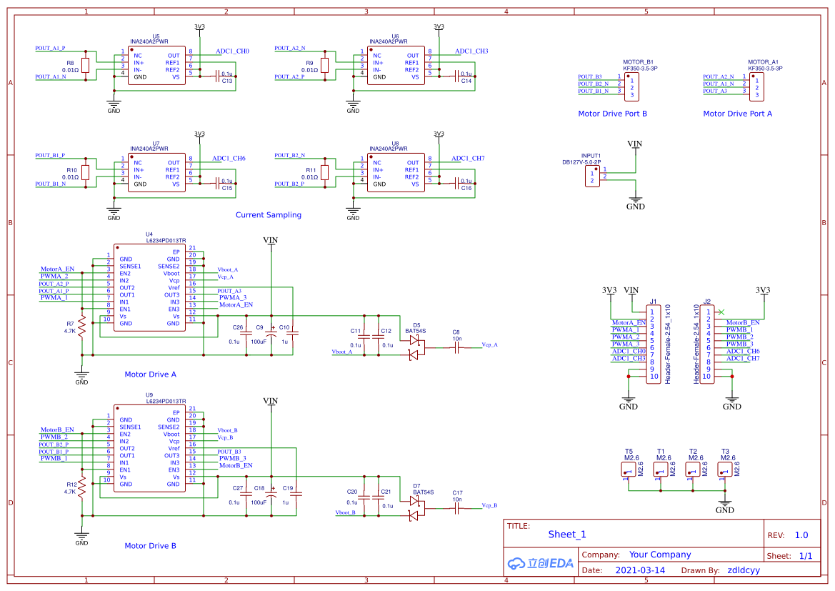Select the ADC1_CH0 net label

pyautogui.click(x=234, y=50)
